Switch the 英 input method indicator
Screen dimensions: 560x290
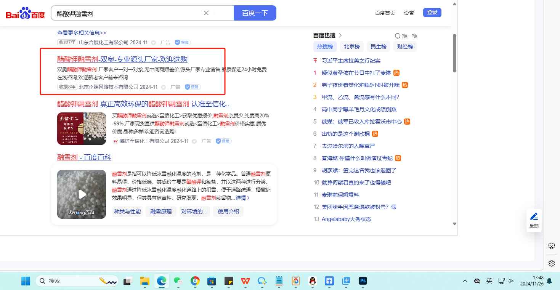[x=489, y=281]
